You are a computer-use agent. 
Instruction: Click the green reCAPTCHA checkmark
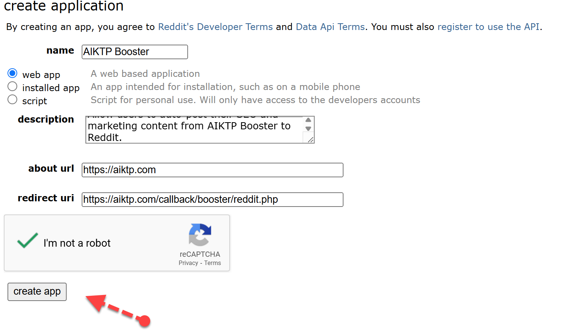tap(27, 241)
